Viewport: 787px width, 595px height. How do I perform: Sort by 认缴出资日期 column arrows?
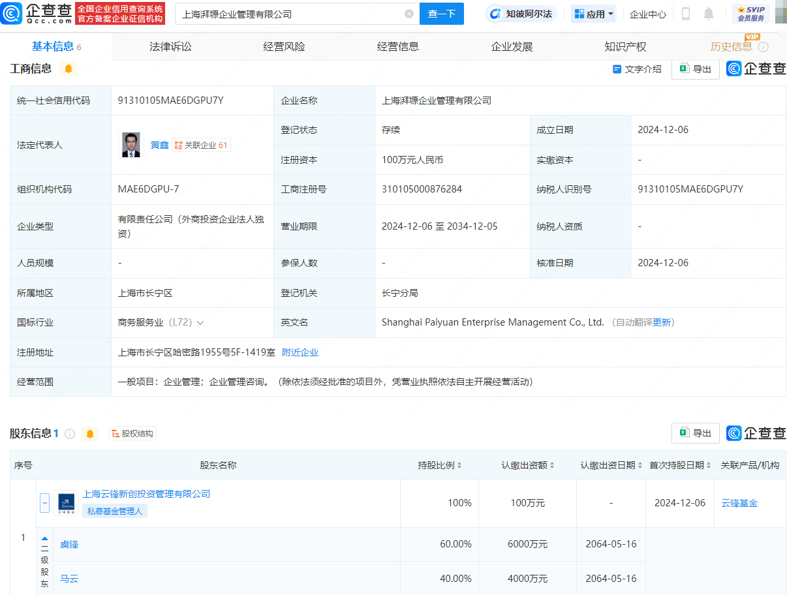coord(640,466)
